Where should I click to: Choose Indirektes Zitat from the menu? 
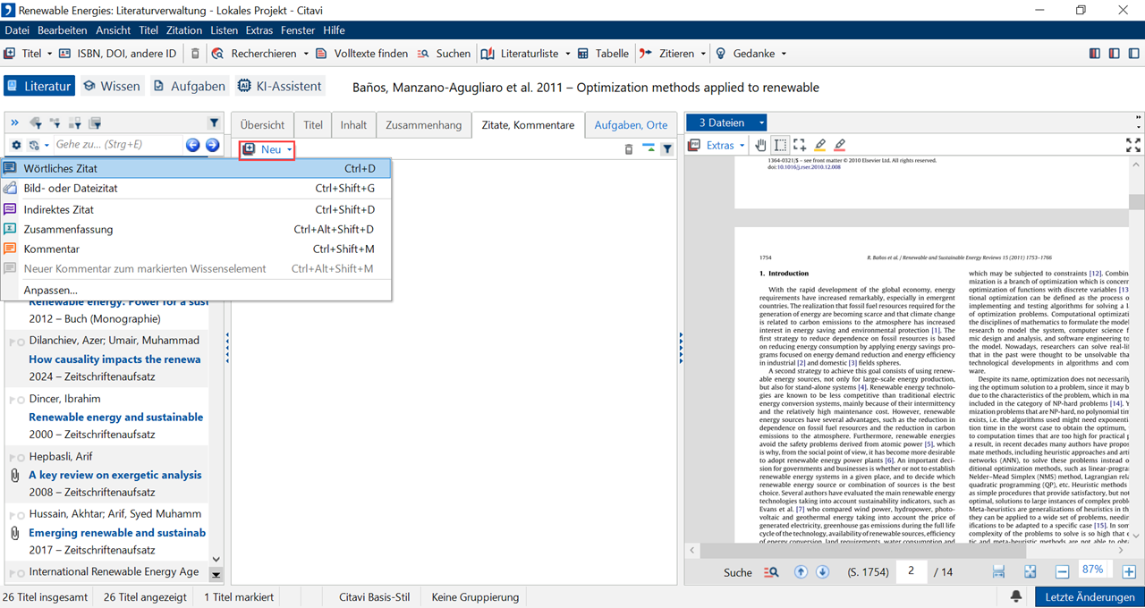point(59,209)
